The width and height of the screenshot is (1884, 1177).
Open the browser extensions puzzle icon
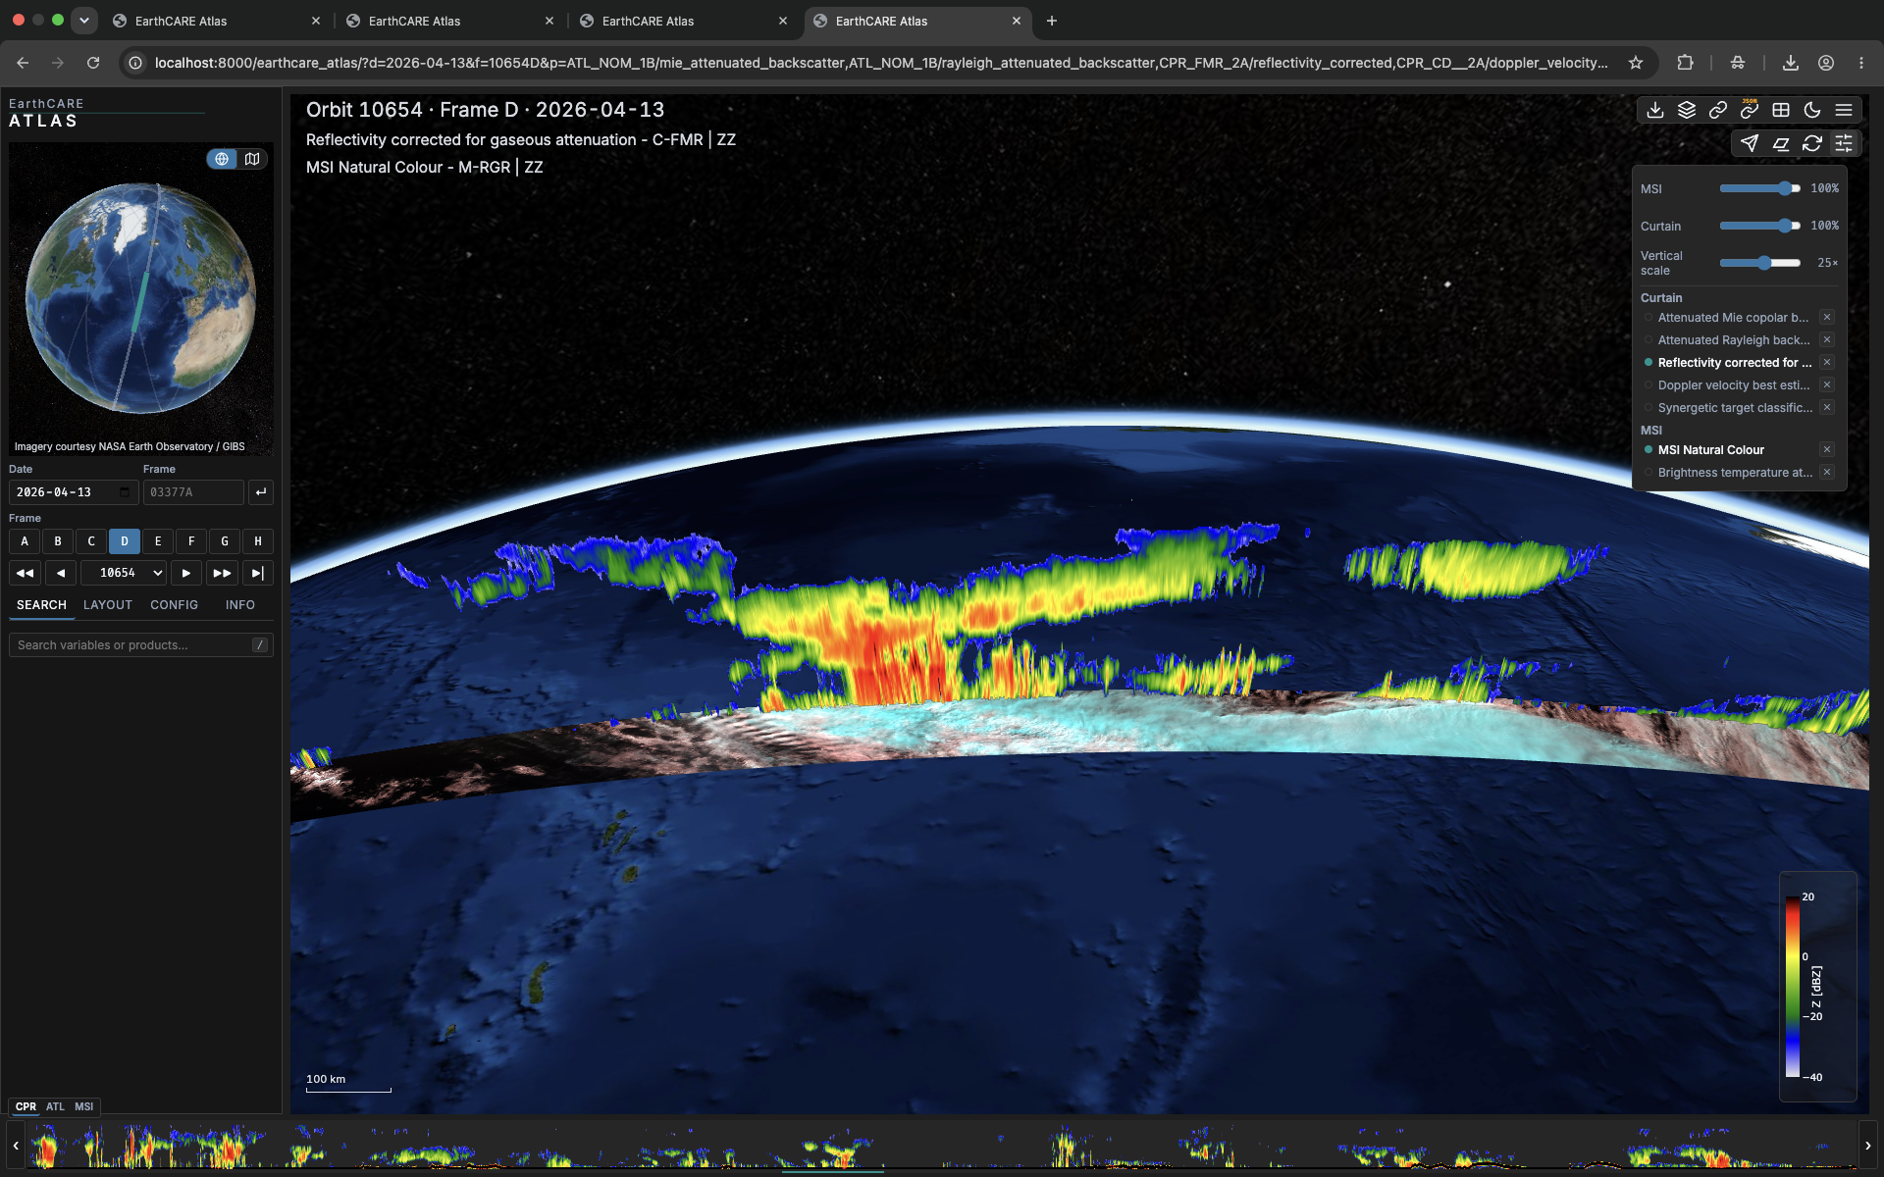pyautogui.click(x=1685, y=63)
